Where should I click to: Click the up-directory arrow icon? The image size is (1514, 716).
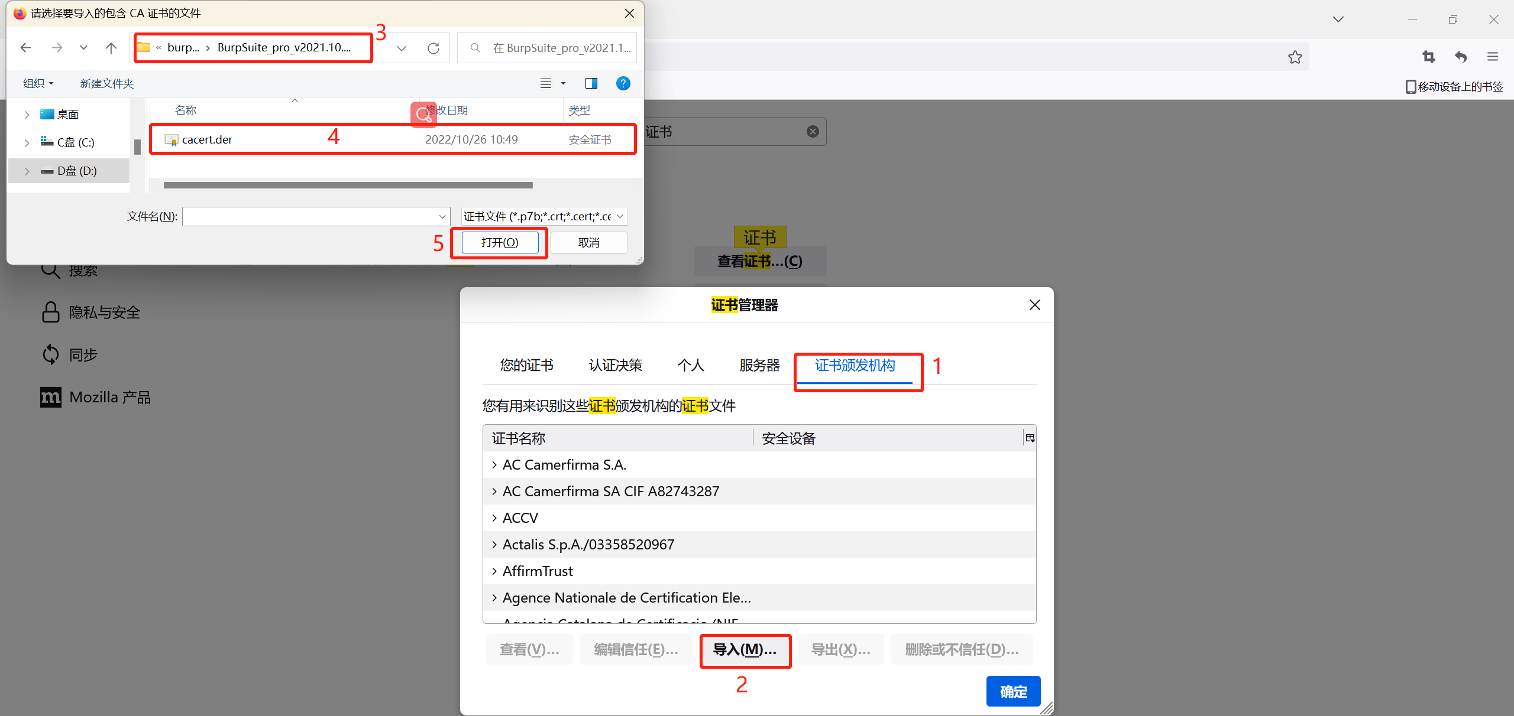(x=111, y=48)
